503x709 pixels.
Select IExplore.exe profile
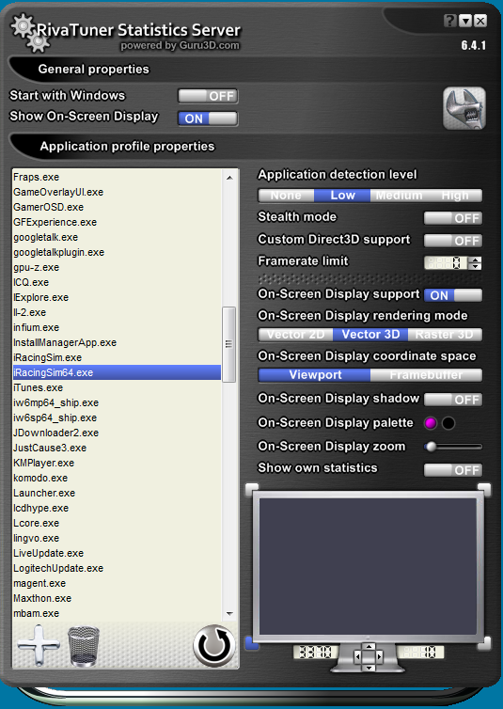tap(117, 297)
